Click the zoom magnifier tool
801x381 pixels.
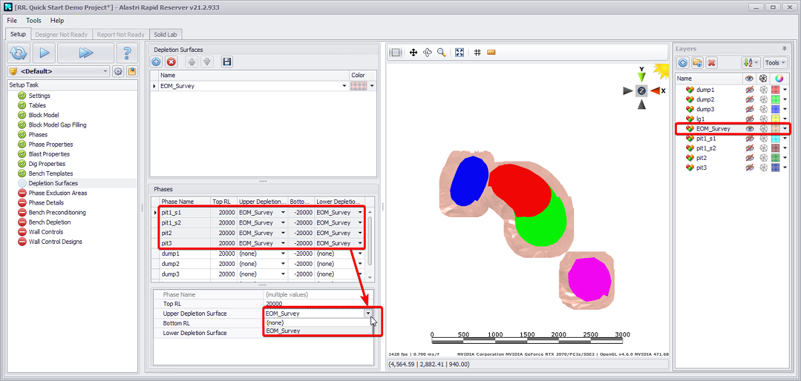441,53
